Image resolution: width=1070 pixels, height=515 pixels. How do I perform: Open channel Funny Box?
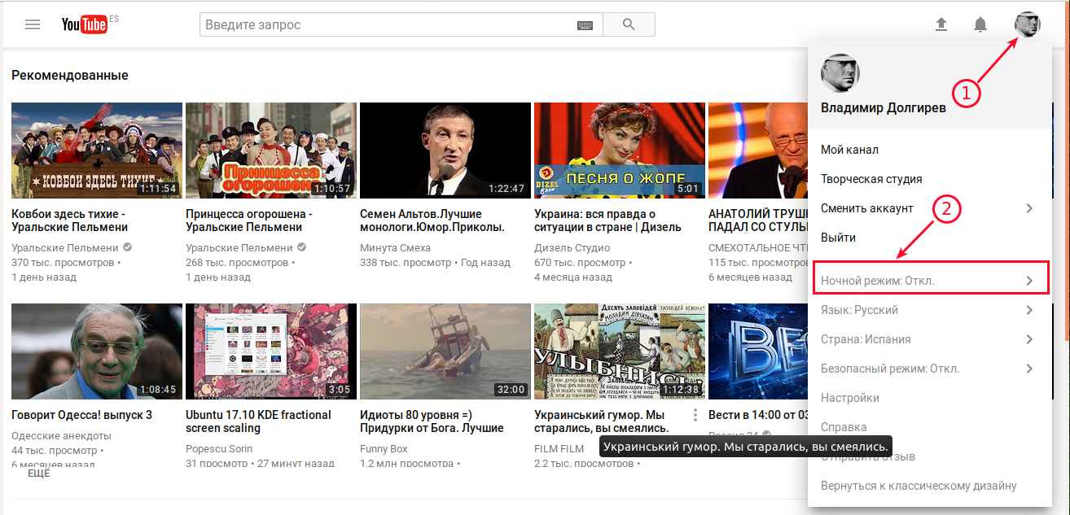(384, 448)
